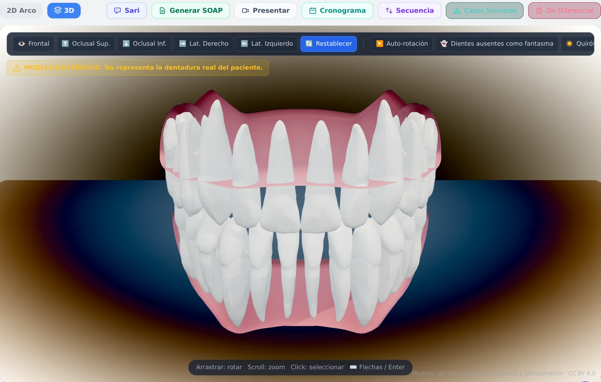The width and height of the screenshot is (601, 382).
Task: Click Generar SOAP button
Action: (x=190, y=11)
